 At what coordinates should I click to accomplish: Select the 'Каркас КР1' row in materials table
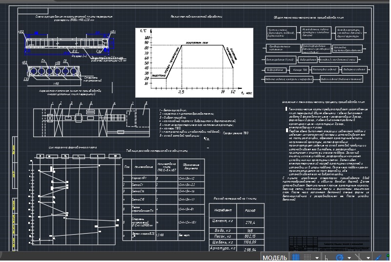pos(164,179)
